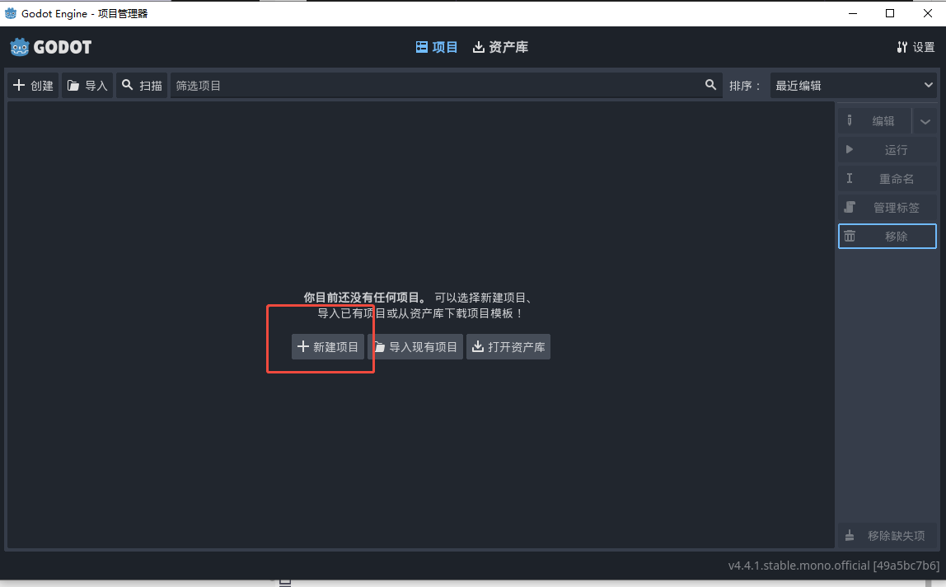Maximize the Godot Engine window
This screenshot has height=587, width=946.
pyautogui.click(x=890, y=13)
